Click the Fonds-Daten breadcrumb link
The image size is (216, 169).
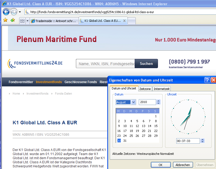[x=63, y=93]
